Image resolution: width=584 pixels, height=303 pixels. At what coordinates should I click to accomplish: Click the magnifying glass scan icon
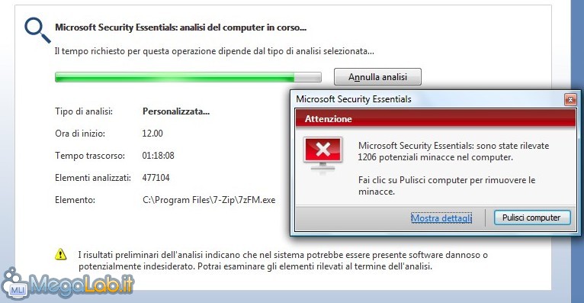click(37, 31)
